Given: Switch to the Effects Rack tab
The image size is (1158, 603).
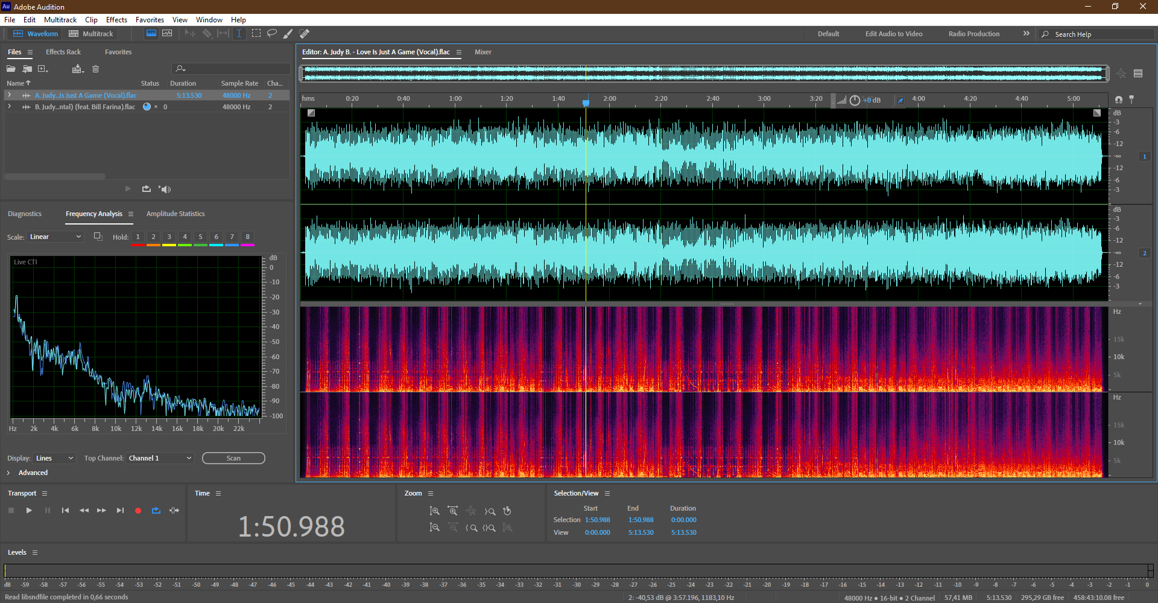Looking at the screenshot, I should click(63, 52).
